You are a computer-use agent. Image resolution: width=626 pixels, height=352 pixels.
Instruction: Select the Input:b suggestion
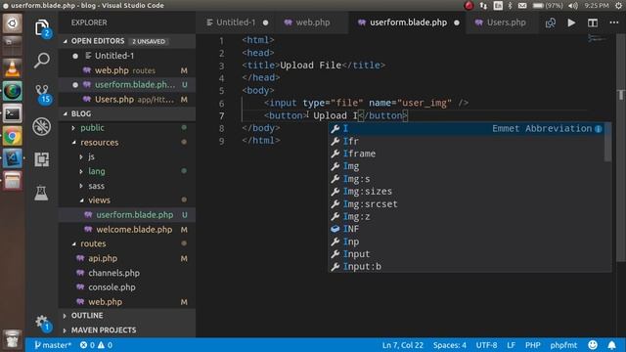tap(467, 267)
